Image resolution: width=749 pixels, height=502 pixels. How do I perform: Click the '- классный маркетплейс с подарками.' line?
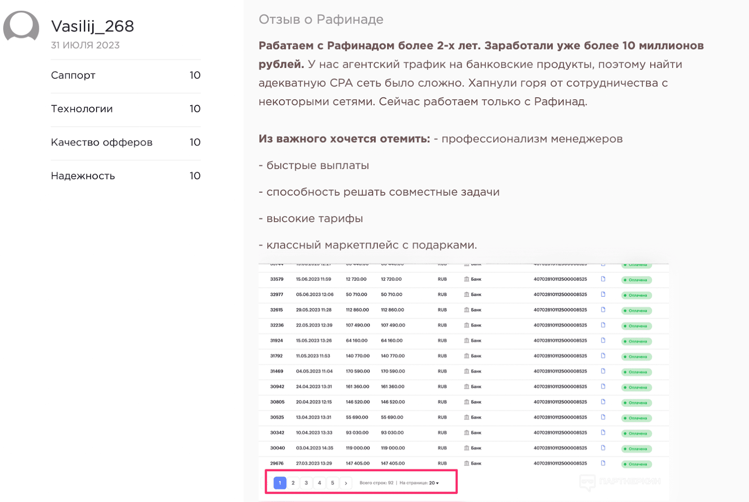tap(368, 245)
